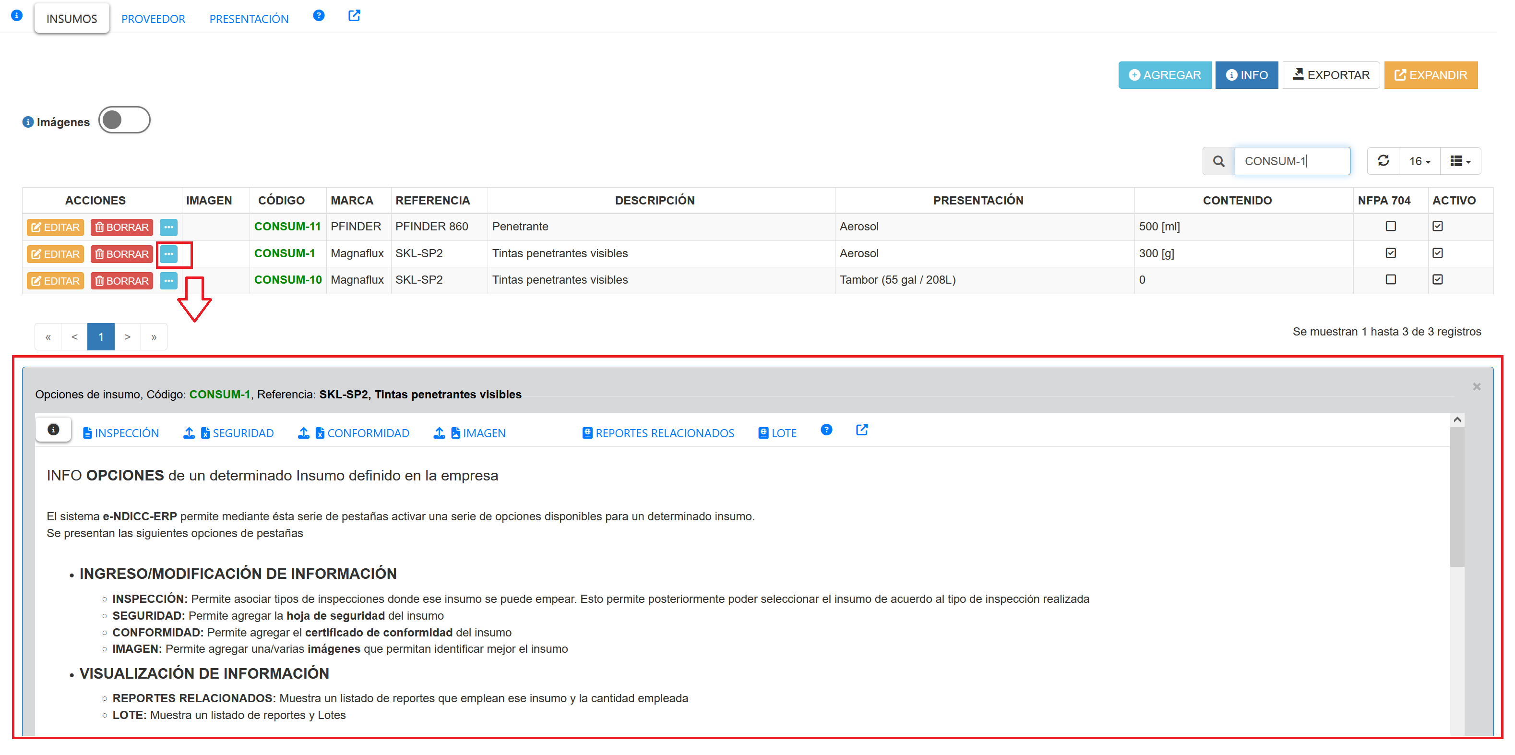Screen dimensions: 1515x755
Task: Expand the columns list dropdown
Action: (1460, 161)
